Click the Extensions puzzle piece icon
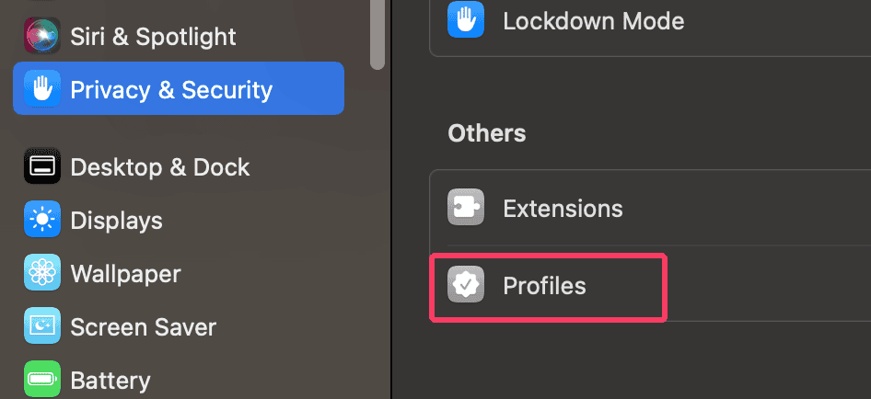871x399 pixels. (x=466, y=208)
